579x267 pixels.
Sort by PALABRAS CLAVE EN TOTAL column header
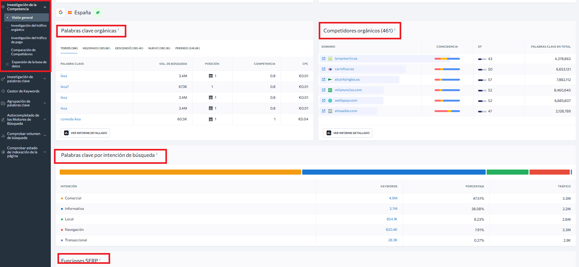point(551,47)
